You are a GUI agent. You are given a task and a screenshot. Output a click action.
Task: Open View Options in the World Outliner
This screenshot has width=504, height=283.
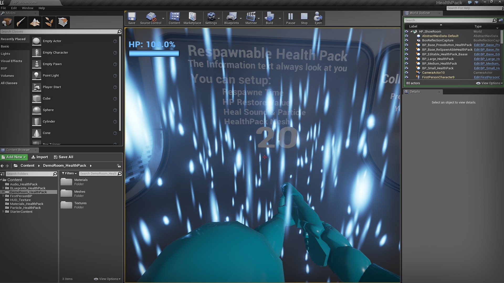click(x=489, y=83)
